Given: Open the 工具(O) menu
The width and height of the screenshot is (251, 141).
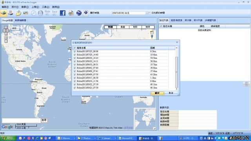Looking at the screenshot, I should (45, 7).
